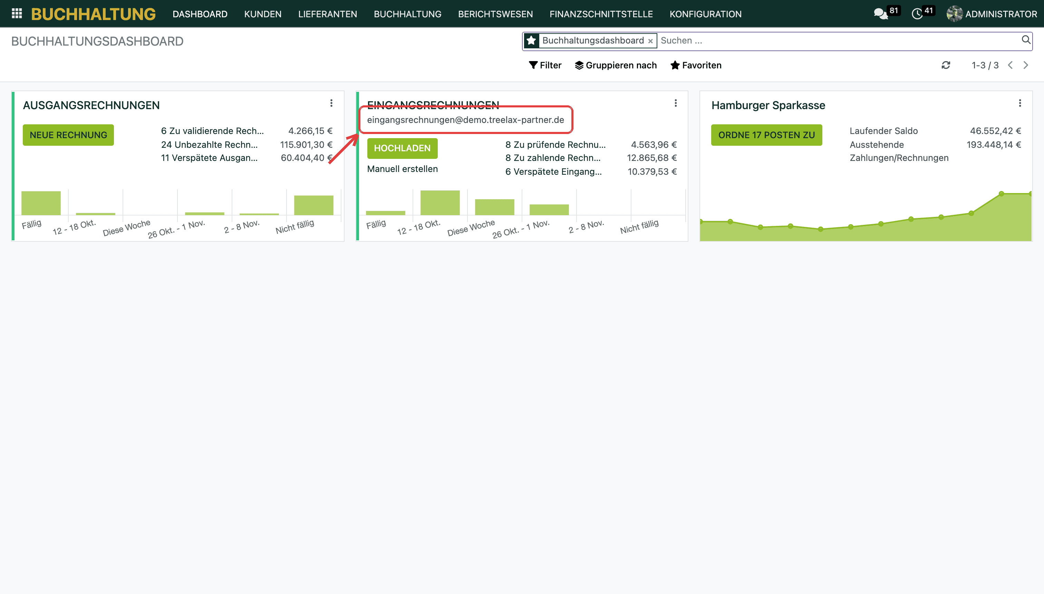
Task: Click the Laufender Saldo label
Action: pos(883,131)
